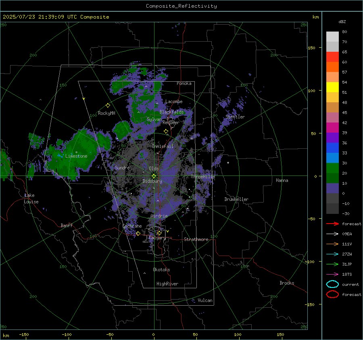The width and height of the screenshot is (363, 340).
Task: Click the Okotoks label
Action: 161,270
